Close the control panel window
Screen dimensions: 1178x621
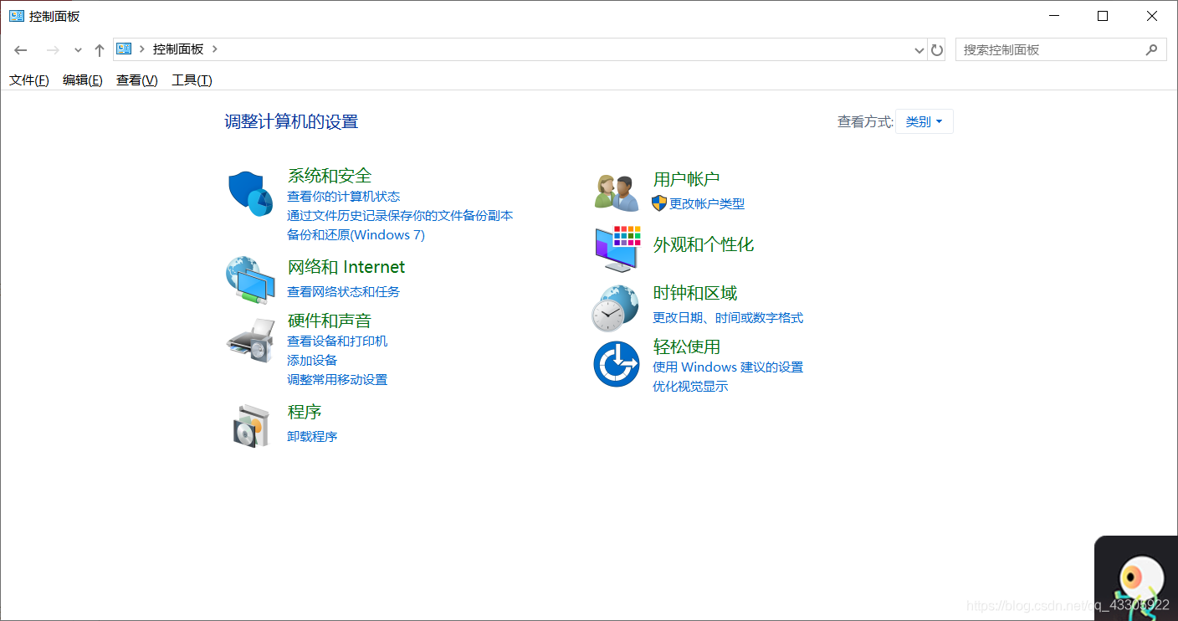(1152, 16)
